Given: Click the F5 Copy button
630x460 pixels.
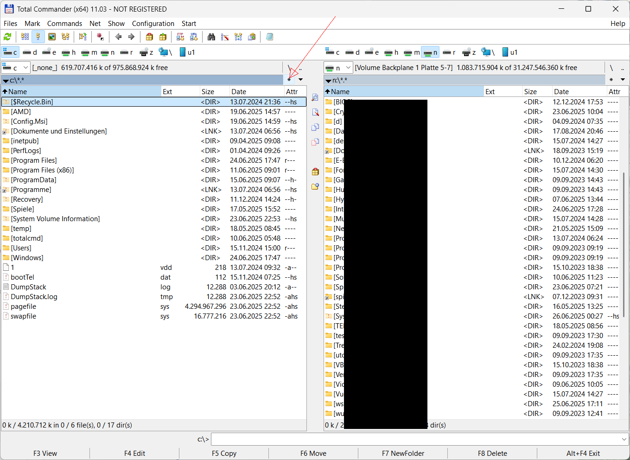Looking at the screenshot, I should click(x=224, y=454).
